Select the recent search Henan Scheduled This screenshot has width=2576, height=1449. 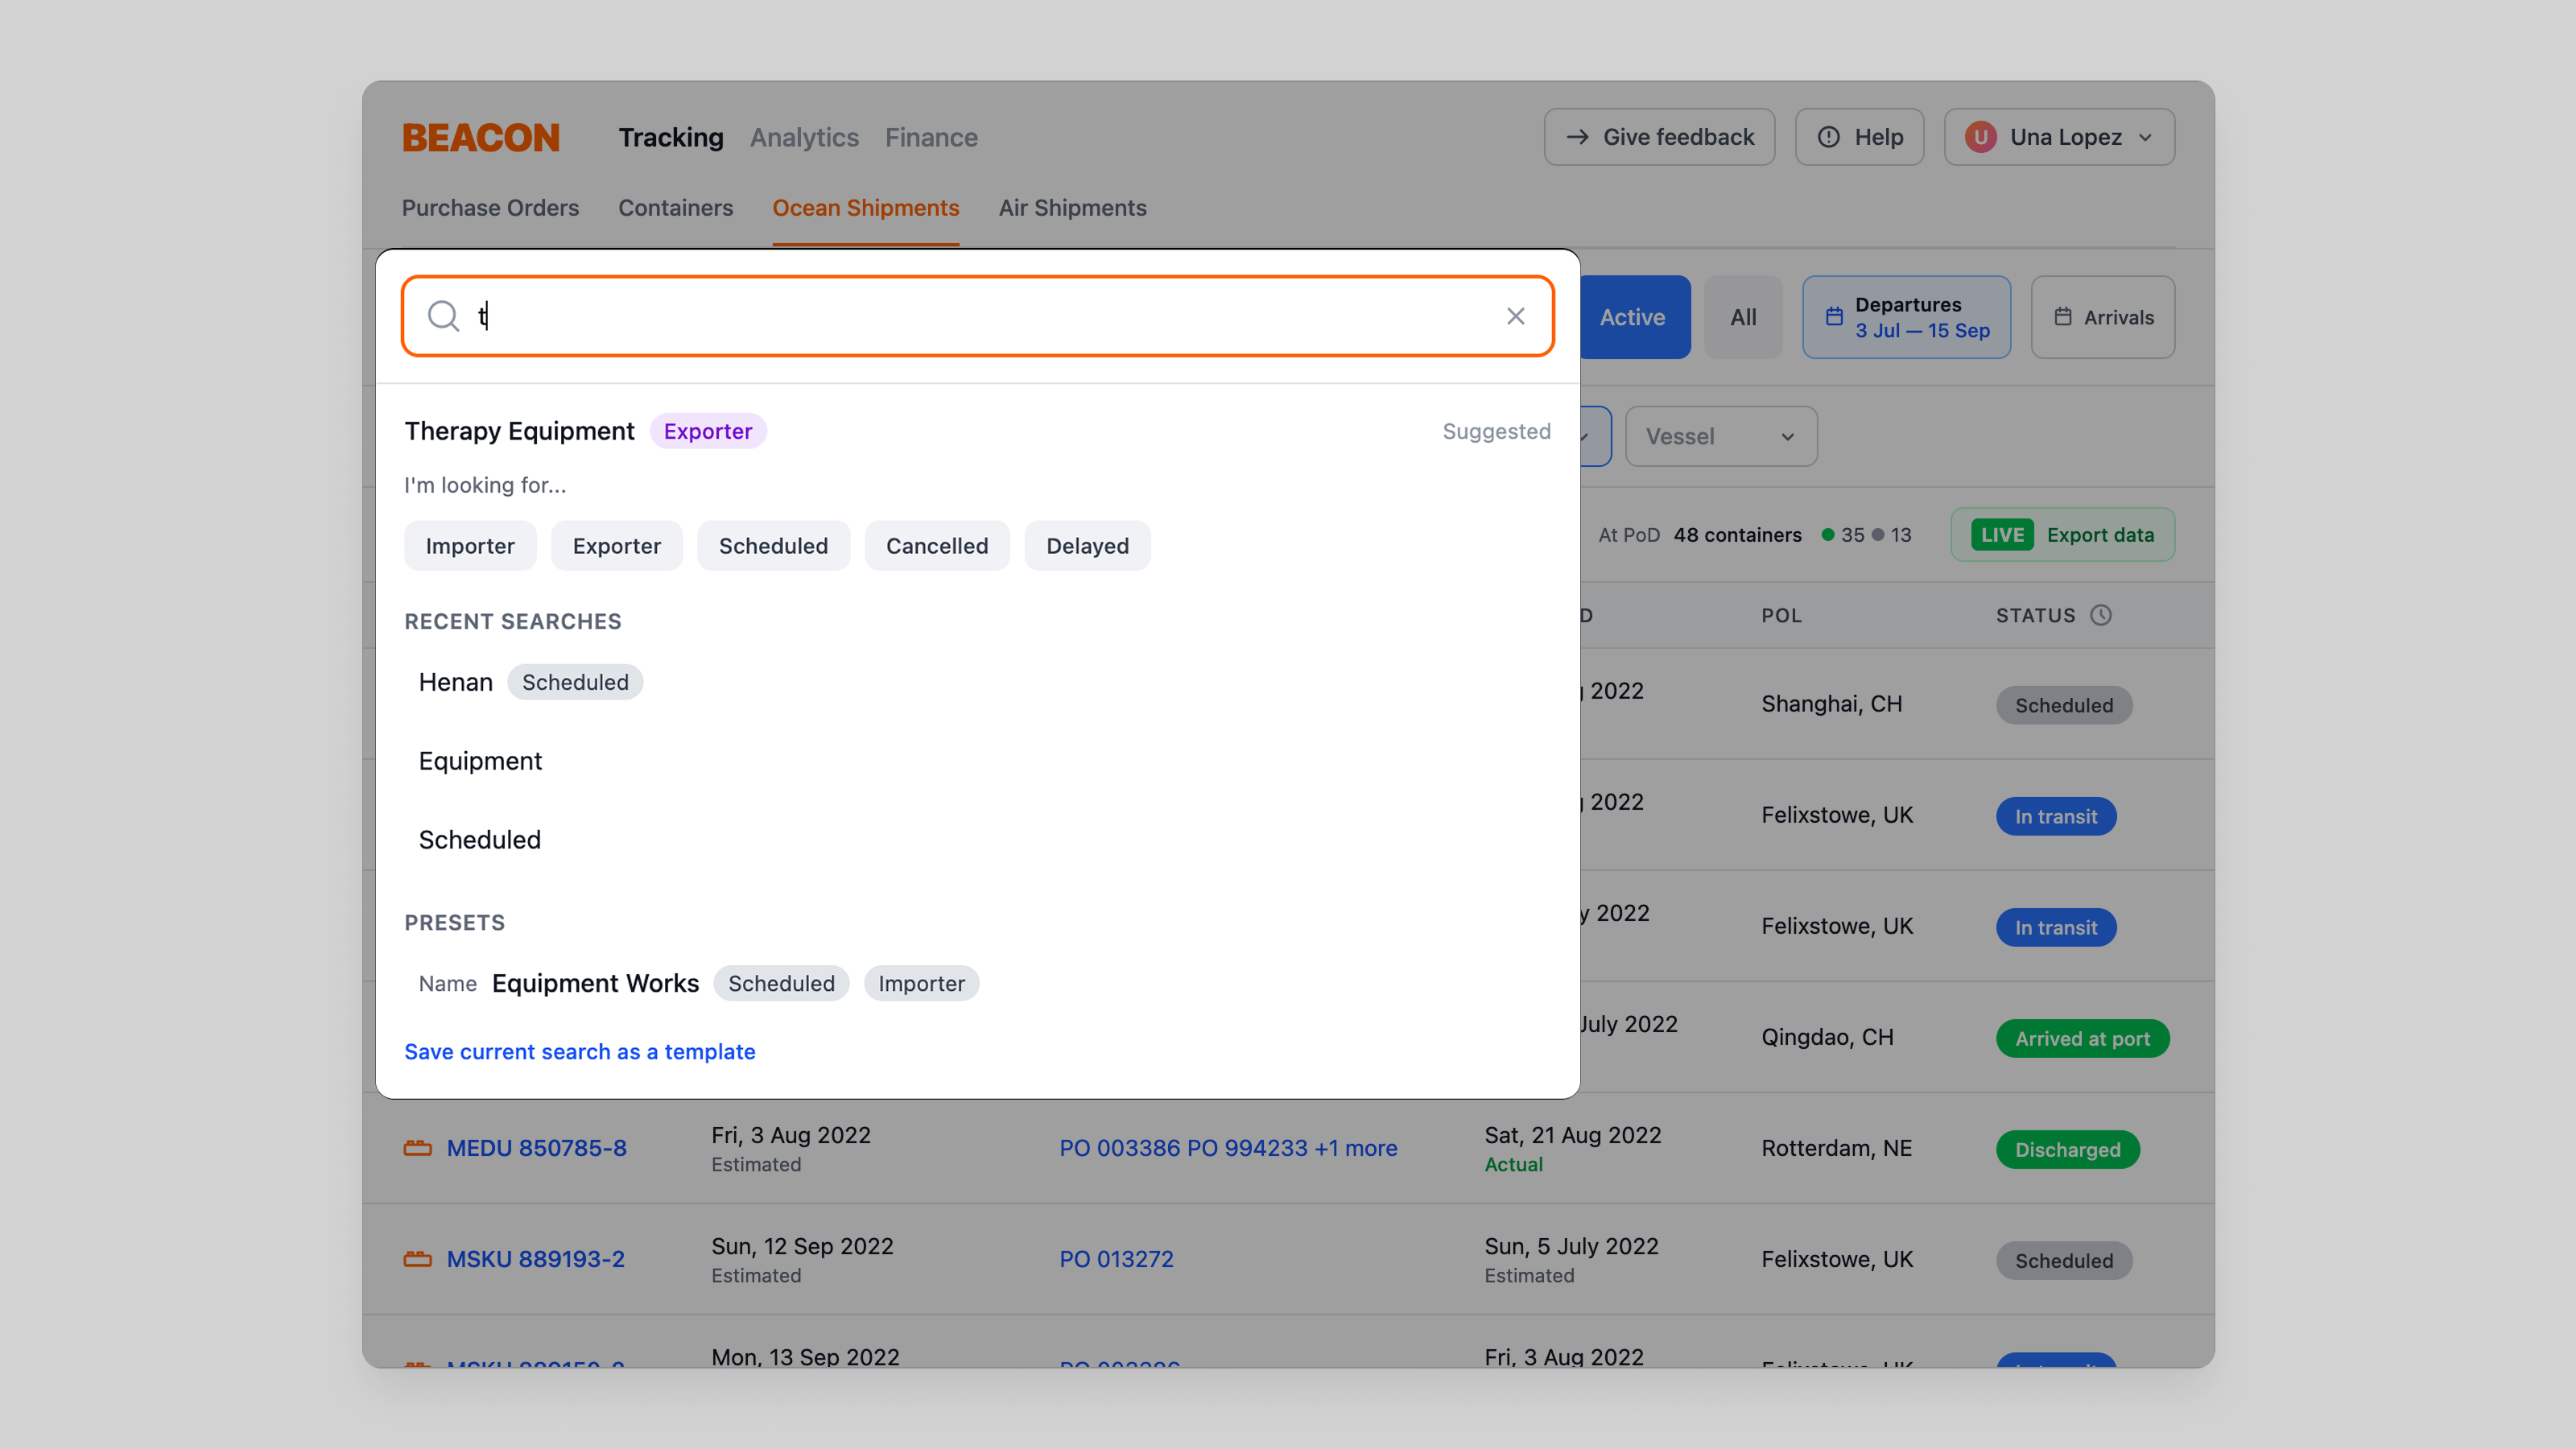528,681
